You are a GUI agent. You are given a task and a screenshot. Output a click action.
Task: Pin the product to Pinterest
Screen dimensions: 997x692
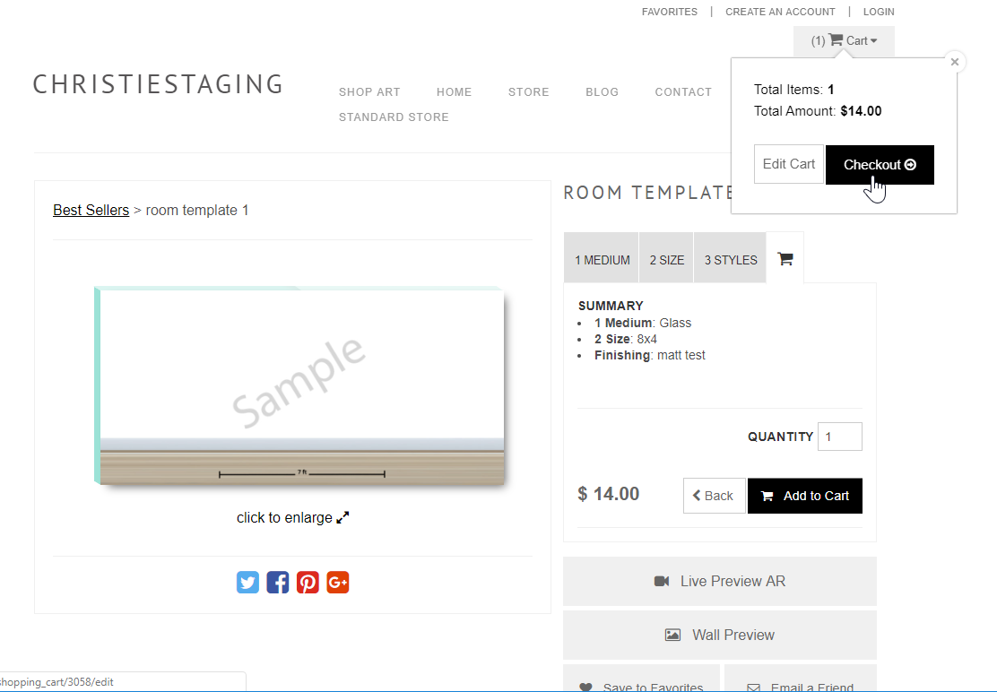(x=308, y=582)
